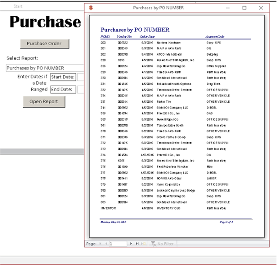Click the Office Supplies account code cell

tap(216, 66)
